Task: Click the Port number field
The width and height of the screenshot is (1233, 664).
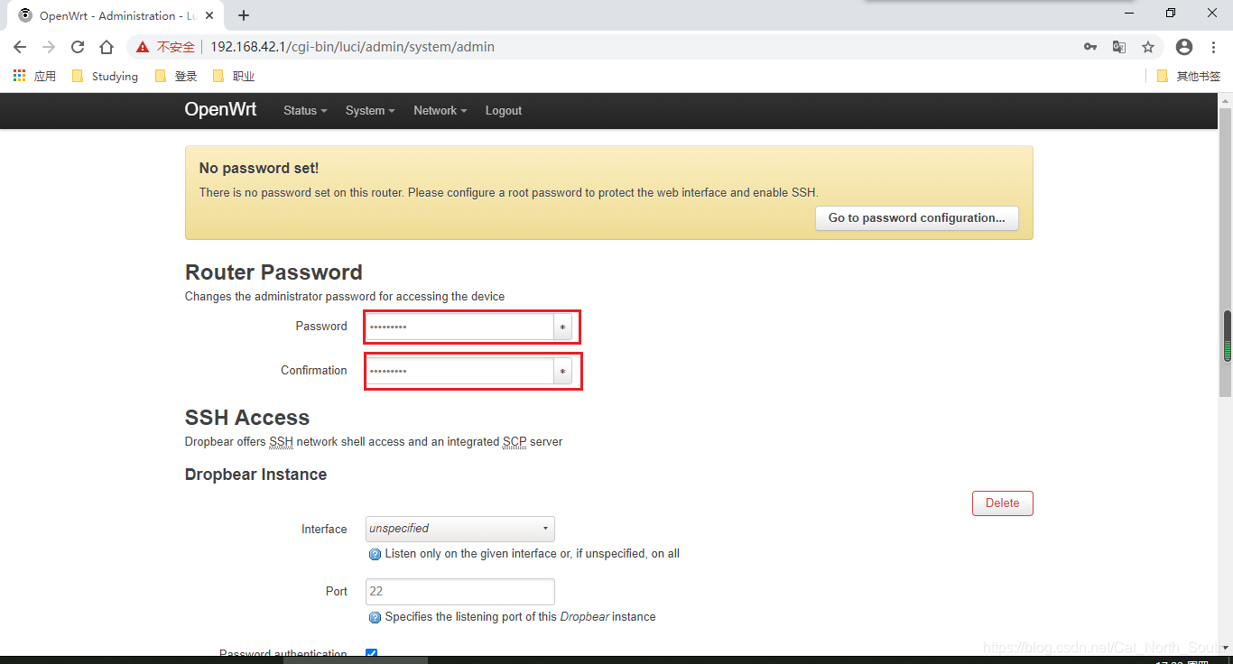Action: click(460, 592)
